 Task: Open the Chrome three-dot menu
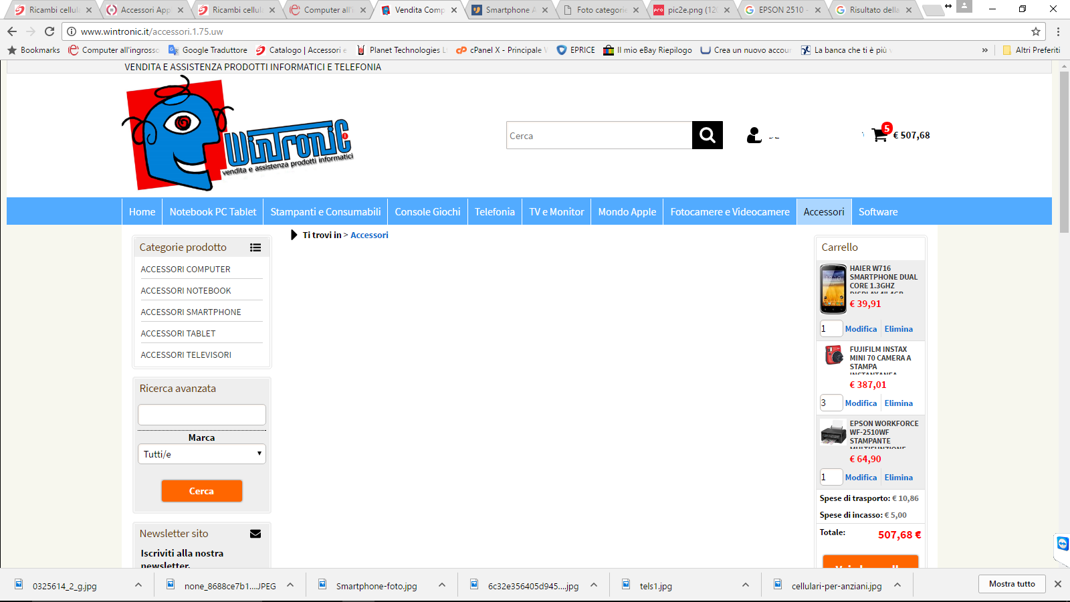click(1058, 31)
